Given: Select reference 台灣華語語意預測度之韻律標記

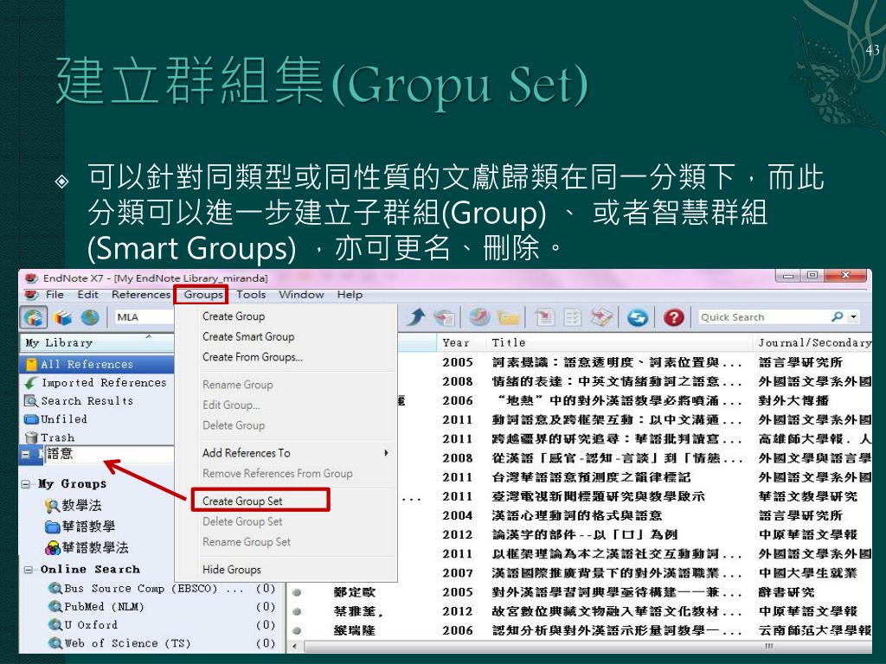Looking at the screenshot, I should (590, 477).
